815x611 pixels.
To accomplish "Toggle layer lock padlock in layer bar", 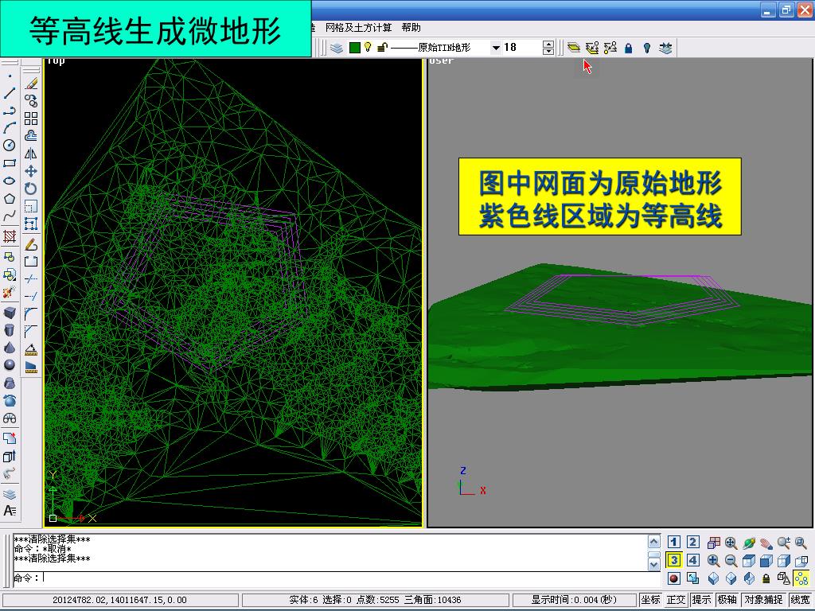I will [x=382, y=48].
